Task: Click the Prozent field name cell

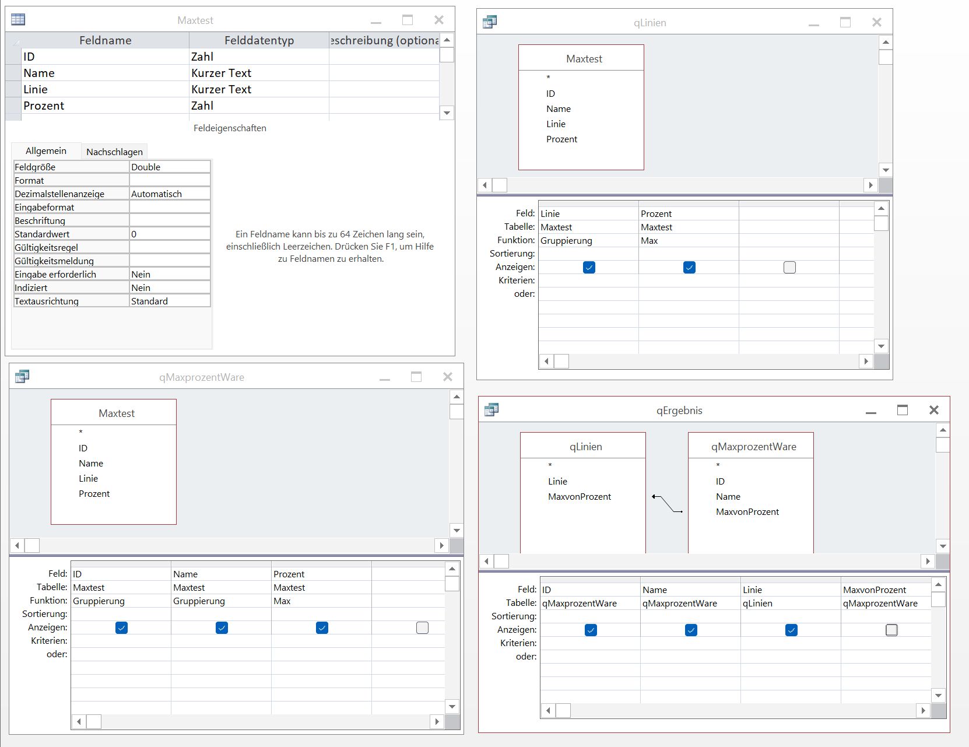Action: click(105, 106)
